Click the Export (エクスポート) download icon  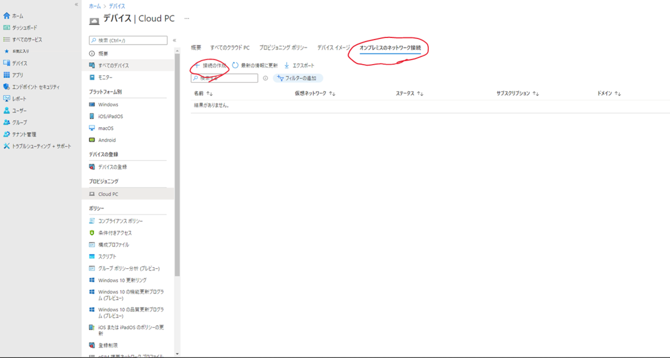pyautogui.click(x=287, y=65)
